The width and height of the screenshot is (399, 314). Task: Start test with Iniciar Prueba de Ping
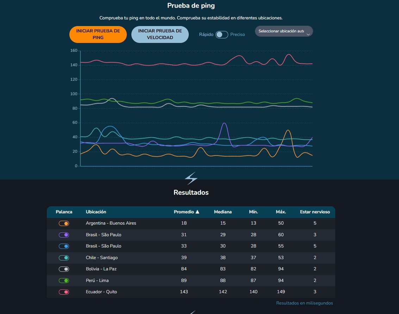pos(98,34)
